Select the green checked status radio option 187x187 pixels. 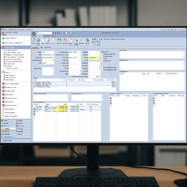(102, 52)
